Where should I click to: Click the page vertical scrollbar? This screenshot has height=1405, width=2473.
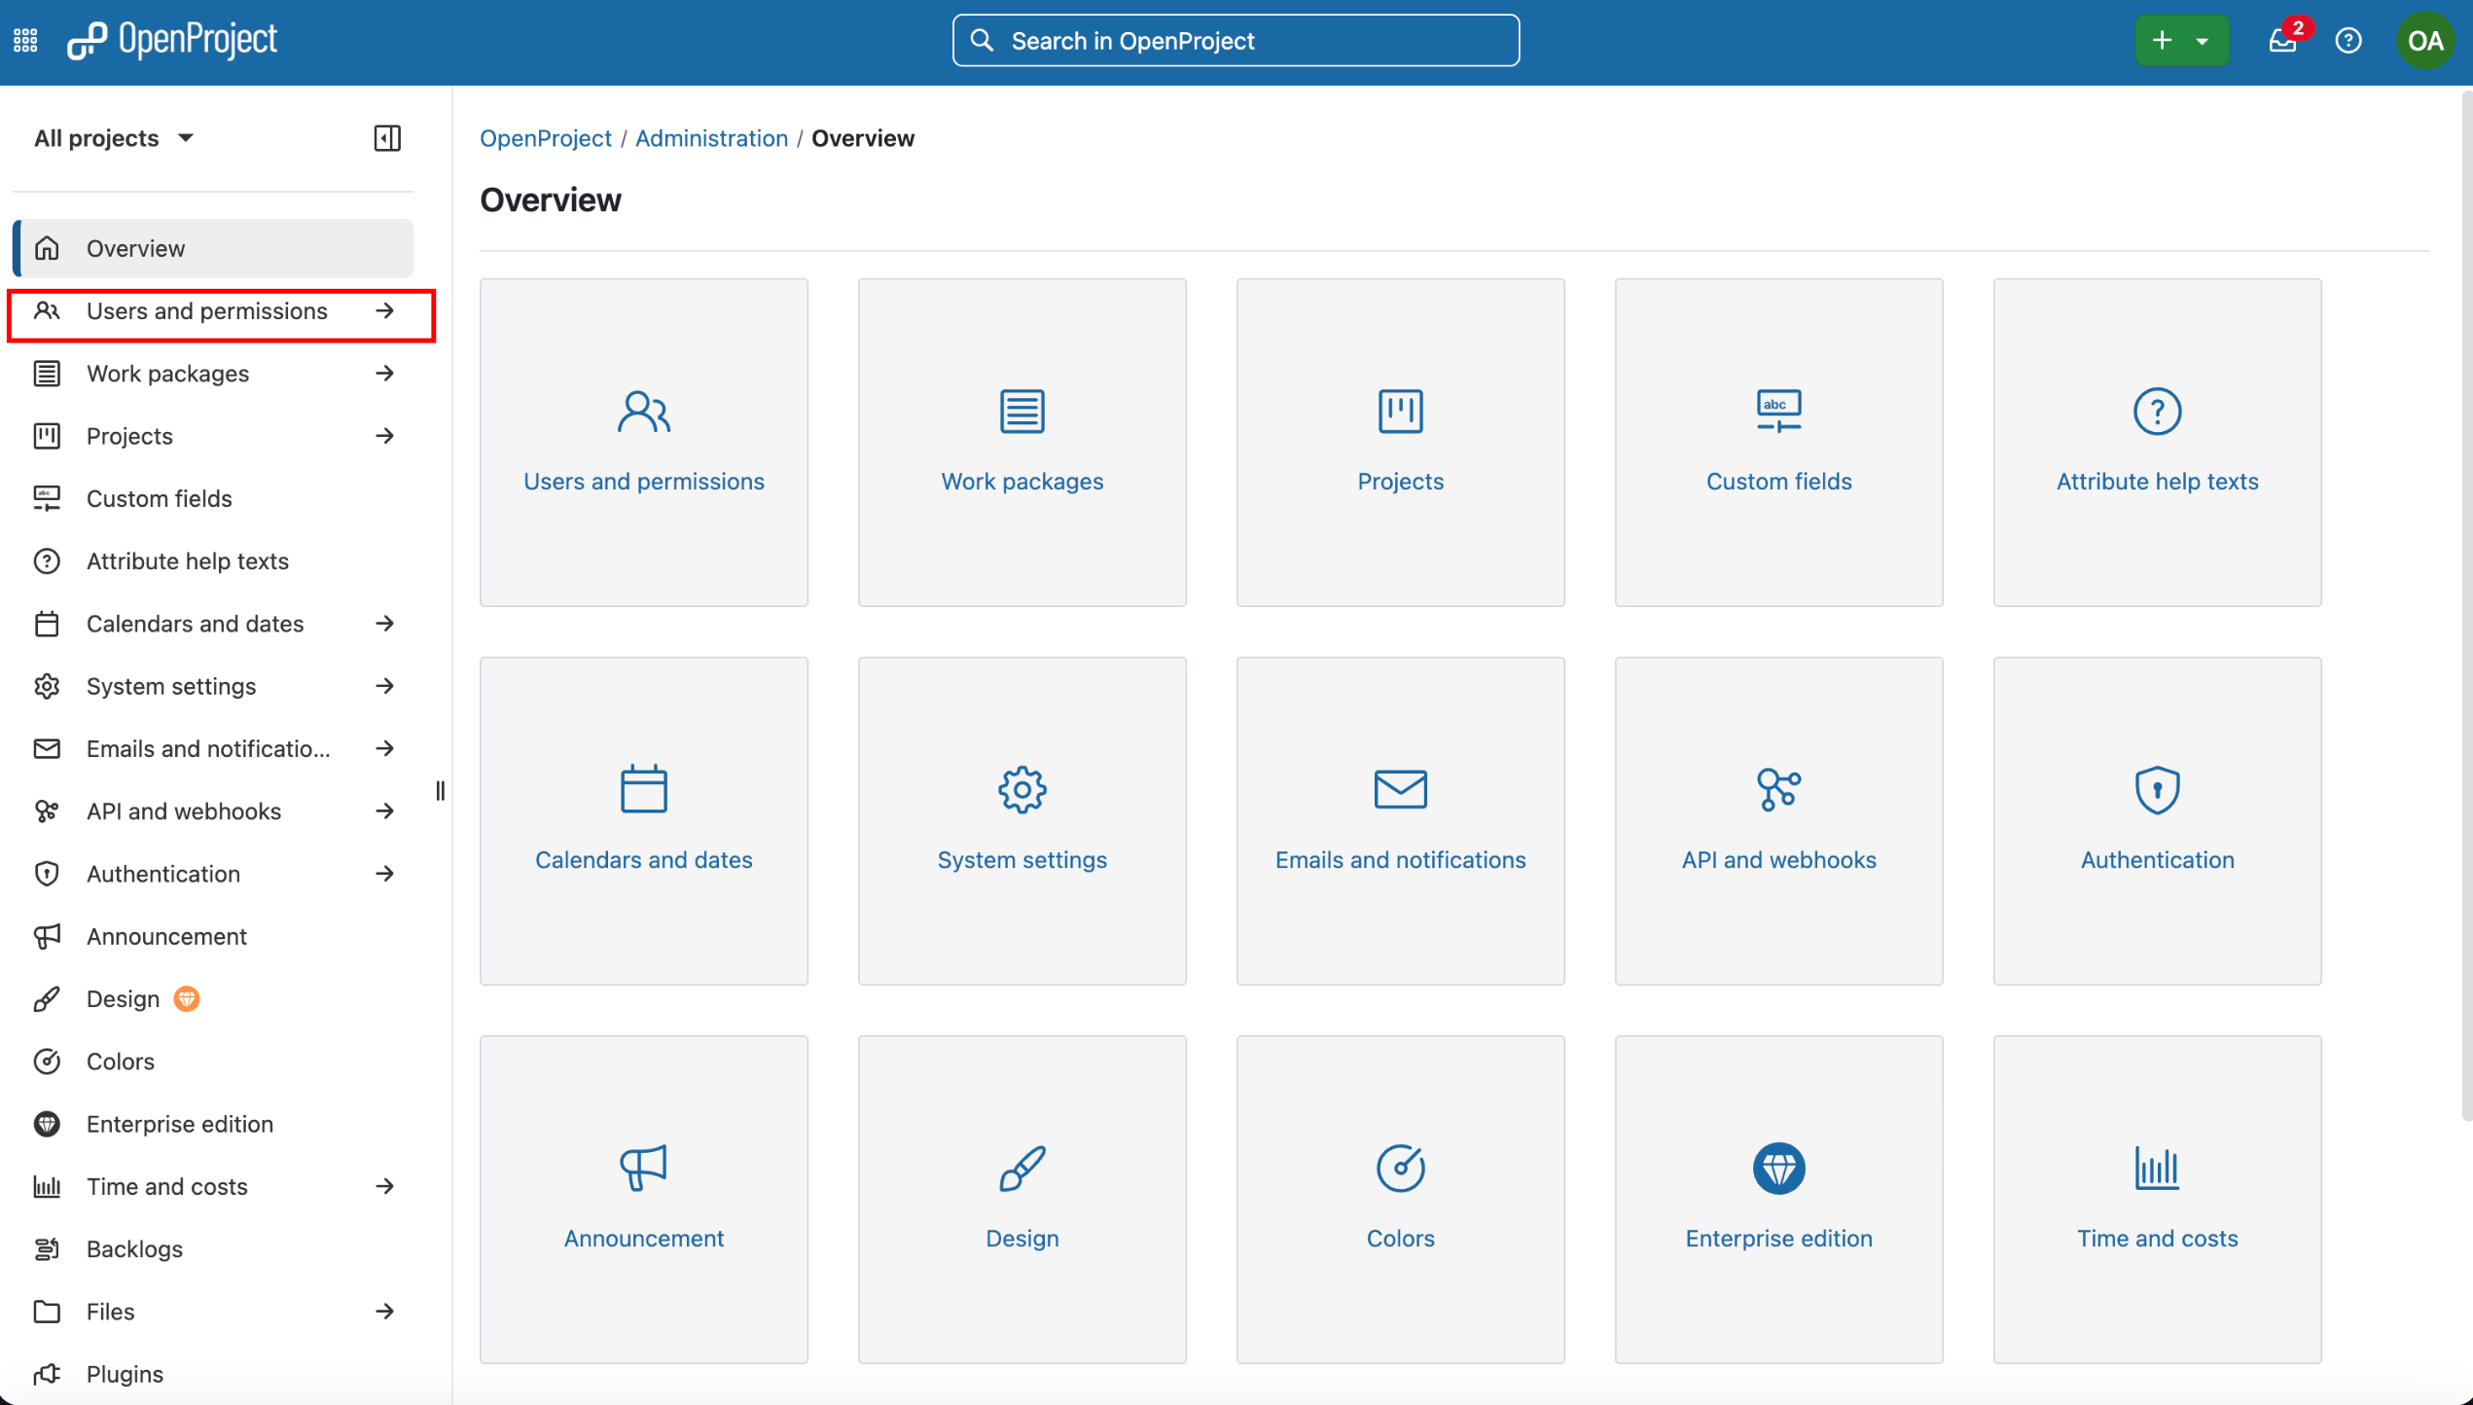click(x=2466, y=603)
